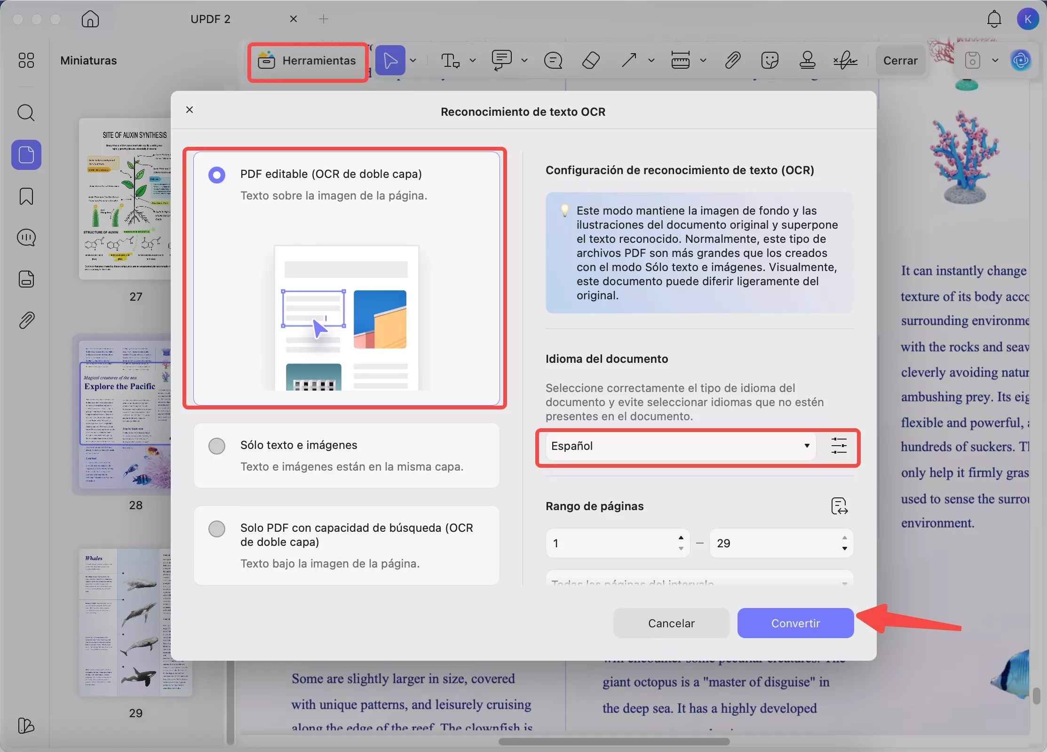The width and height of the screenshot is (1047, 752).
Task: Click the save icon in top toolbar
Action: (973, 60)
